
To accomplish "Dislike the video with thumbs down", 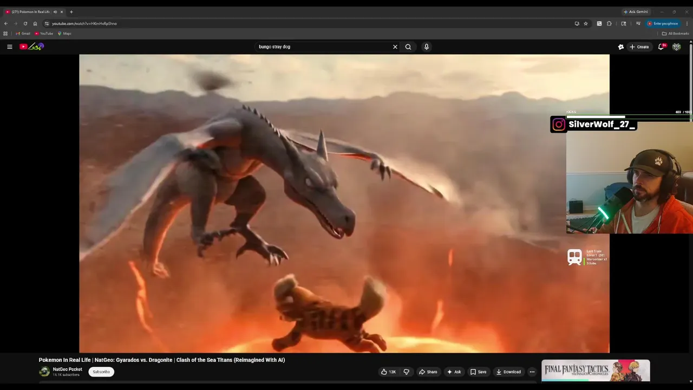I will tap(407, 372).
